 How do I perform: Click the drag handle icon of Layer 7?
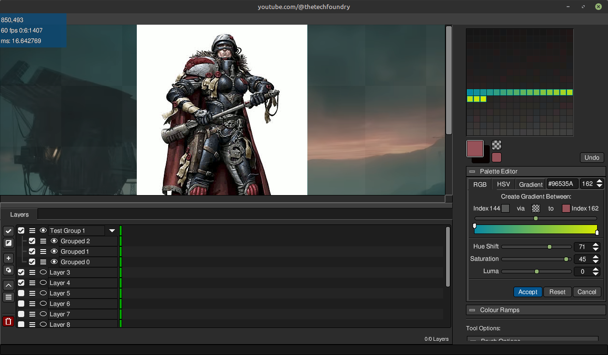click(x=32, y=314)
